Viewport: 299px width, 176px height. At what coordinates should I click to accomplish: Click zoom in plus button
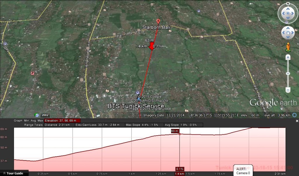pos(288,57)
